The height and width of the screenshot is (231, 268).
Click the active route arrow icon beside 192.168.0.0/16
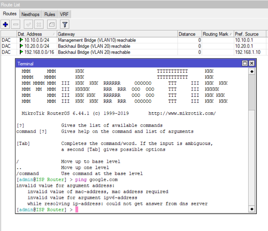tap(21, 52)
